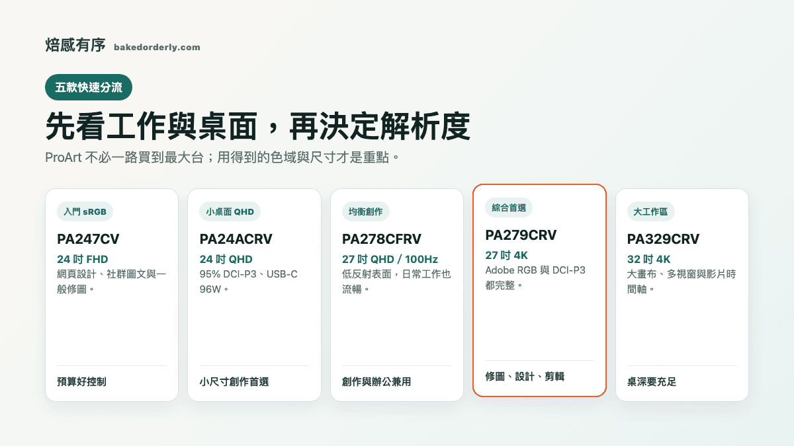Click the 修圖、設計、剪輯 footer note
Viewport: 794px width, 446px height.
coord(525,377)
